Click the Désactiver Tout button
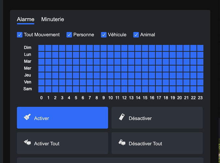Viewport: 220px width, 163px height. click(157, 143)
